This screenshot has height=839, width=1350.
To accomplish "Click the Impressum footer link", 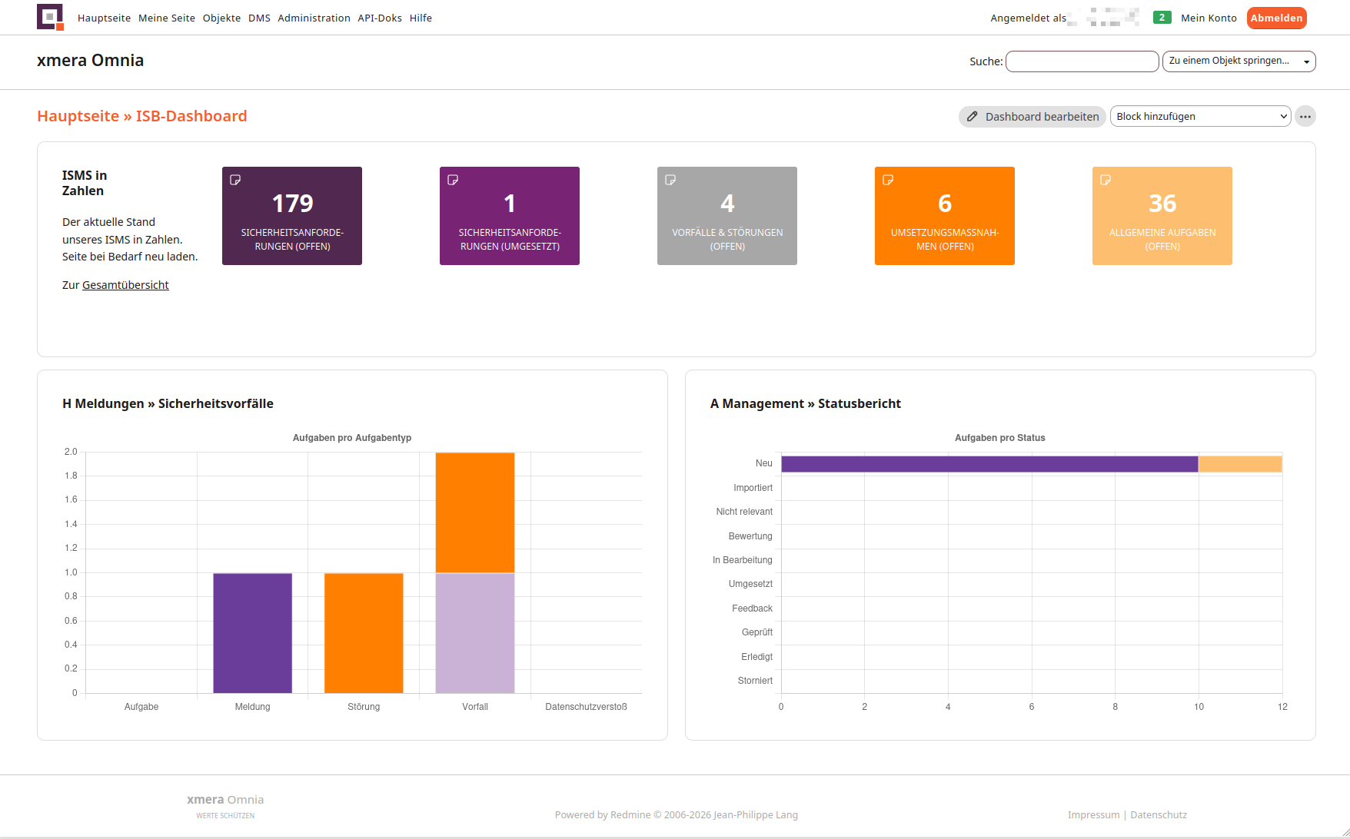I will click(1093, 815).
